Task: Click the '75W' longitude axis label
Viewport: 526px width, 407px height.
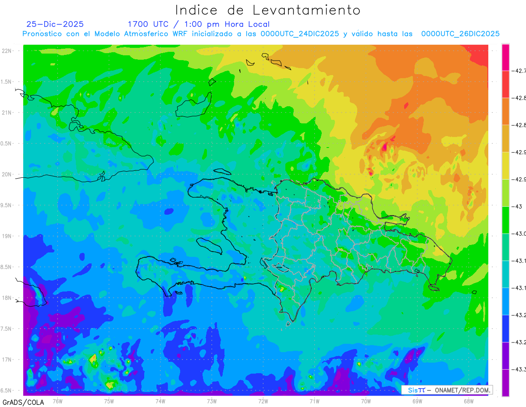Action: click(109, 401)
